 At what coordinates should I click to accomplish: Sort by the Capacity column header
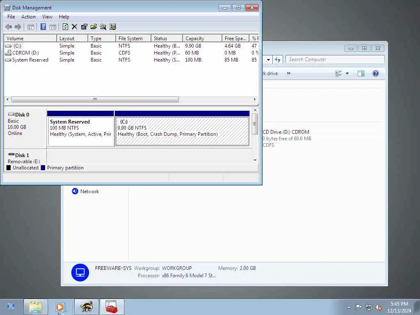(202, 38)
